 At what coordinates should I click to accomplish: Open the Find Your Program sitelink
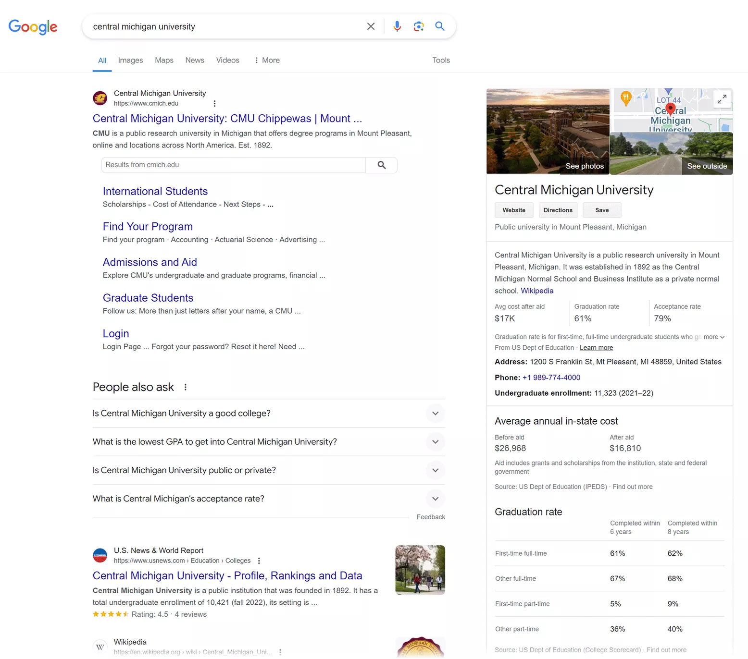coord(148,227)
